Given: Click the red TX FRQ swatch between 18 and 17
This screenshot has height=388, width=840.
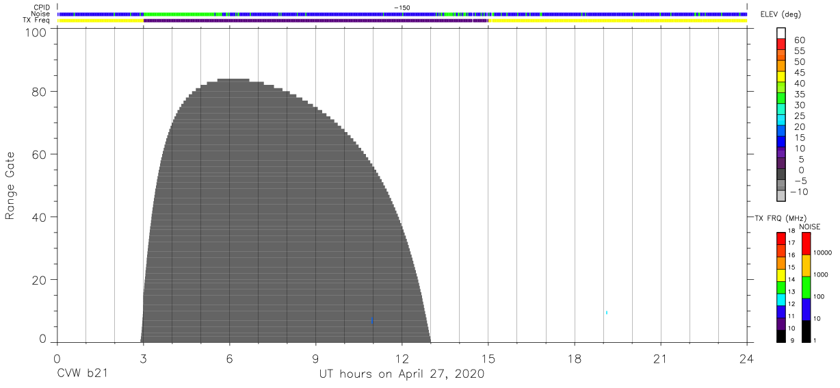Looking at the screenshot, I should (x=781, y=238).
